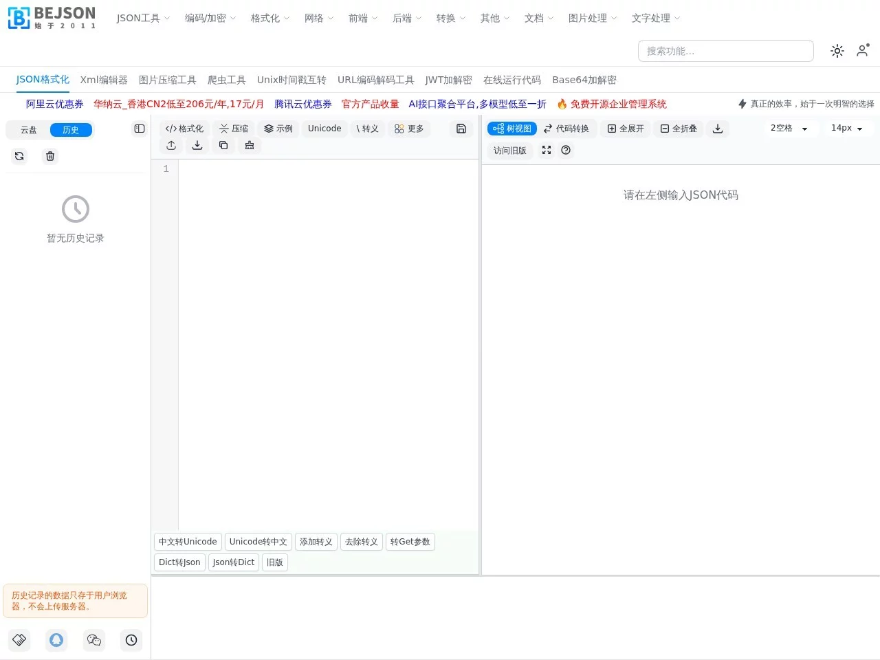The image size is (880, 660).
Task: Expand the 更多 (more) menu
Action: 409,129
